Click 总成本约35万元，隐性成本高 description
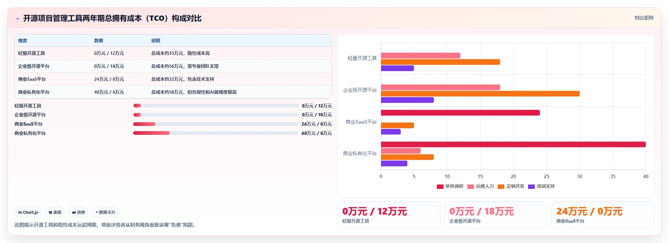Image resolution: width=669 pixels, height=243 pixels. 181,53
